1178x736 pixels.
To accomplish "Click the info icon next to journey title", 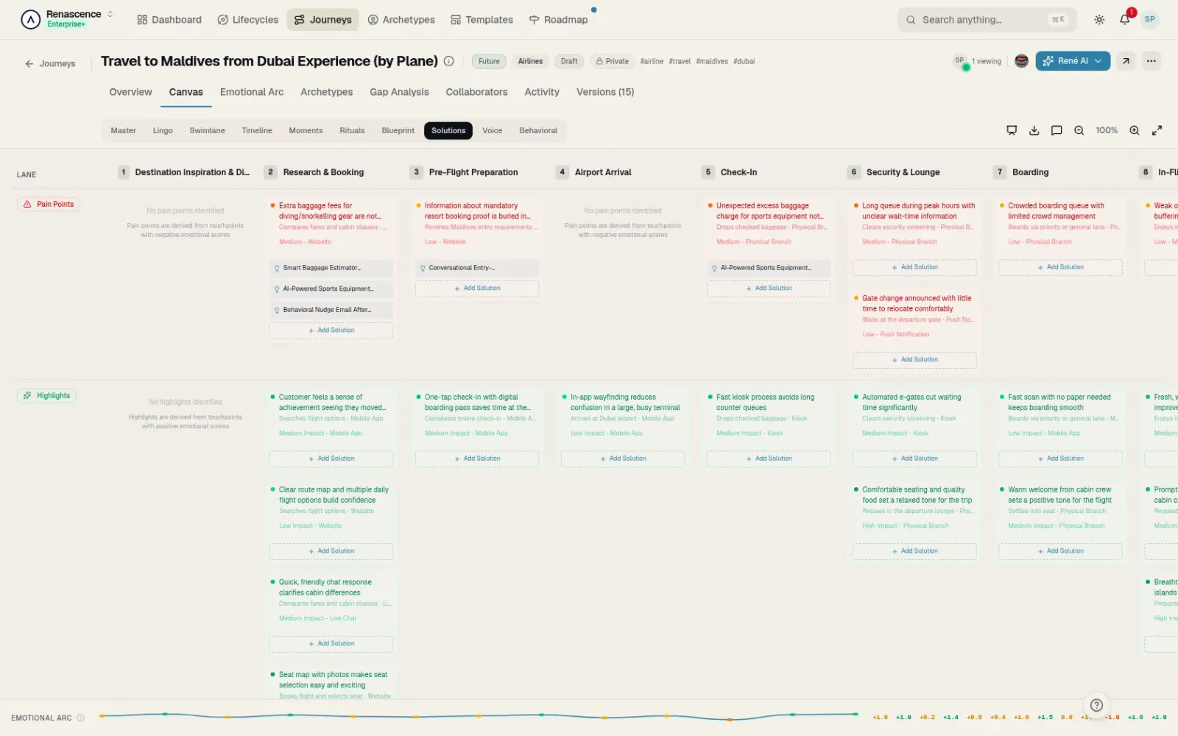I will click(449, 61).
